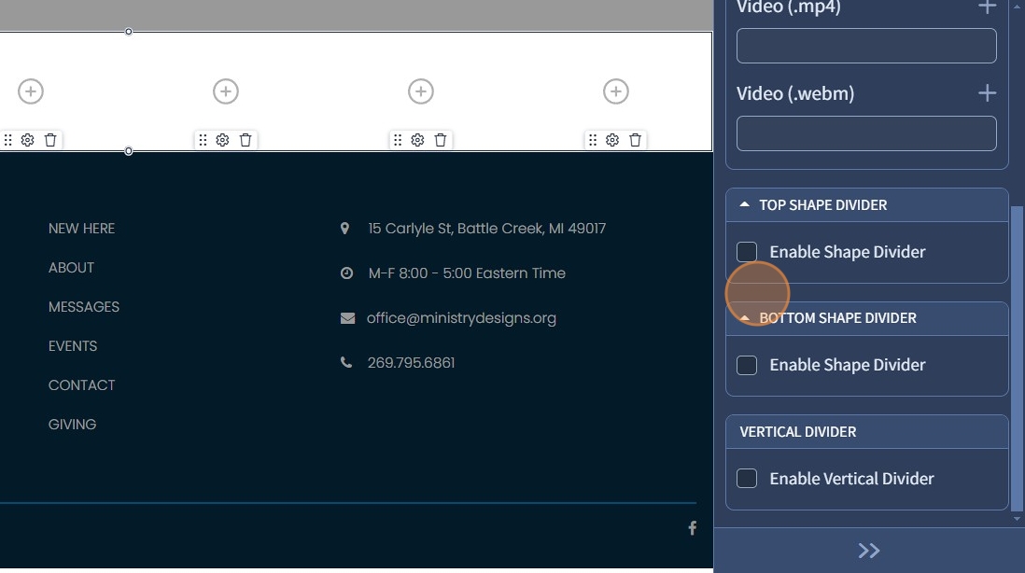1025x573 pixels.
Task: Open the CONTACT footer link
Action: pyautogui.click(x=82, y=385)
